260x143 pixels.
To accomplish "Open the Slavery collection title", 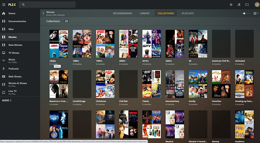I will tap(216, 141).
